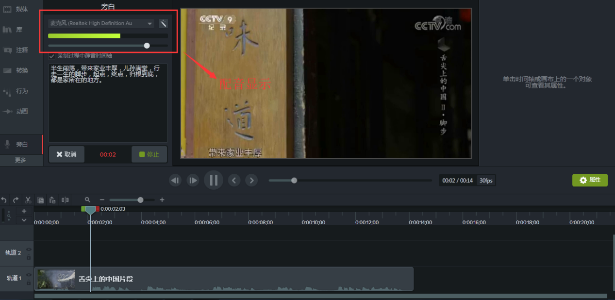Click the 舌尖上的中国片段 clip thumbnail
The height and width of the screenshot is (300, 615).
coord(56,279)
